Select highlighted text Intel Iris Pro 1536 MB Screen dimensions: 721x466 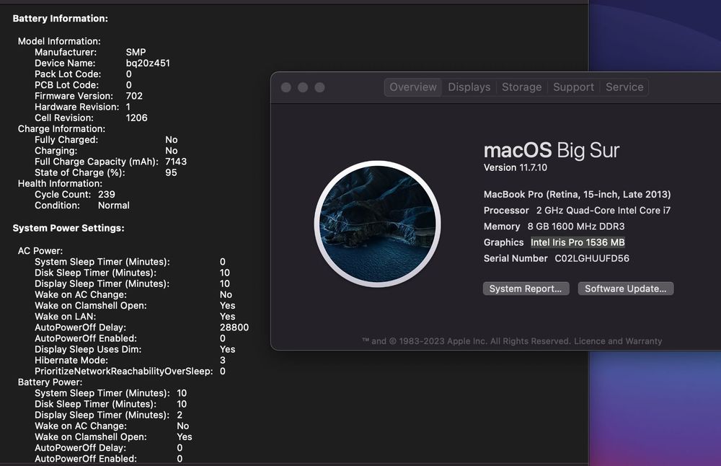[x=578, y=242]
